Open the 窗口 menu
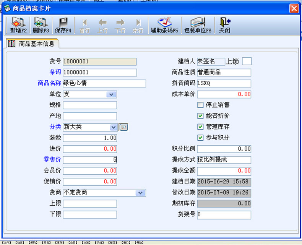Screen dimensions: 302x245 (x=126, y=242)
